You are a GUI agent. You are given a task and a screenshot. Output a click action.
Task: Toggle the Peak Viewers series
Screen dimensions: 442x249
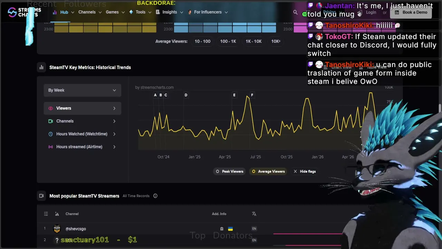coord(230,172)
